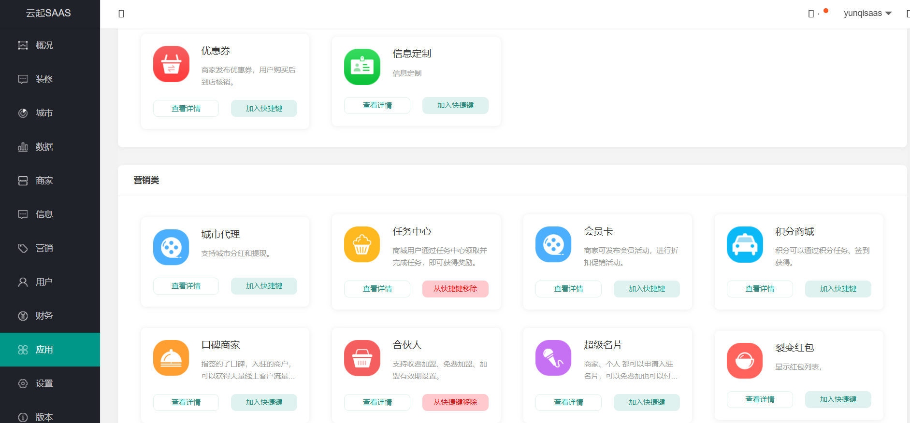View details of 优惠券

point(186,109)
